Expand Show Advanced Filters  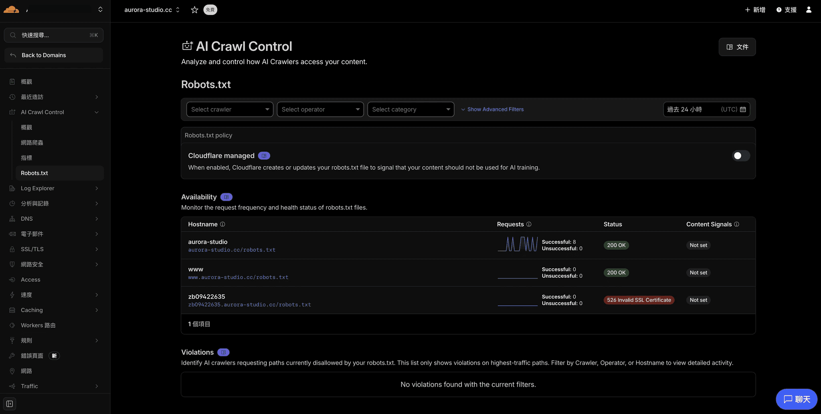click(x=492, y=109)
